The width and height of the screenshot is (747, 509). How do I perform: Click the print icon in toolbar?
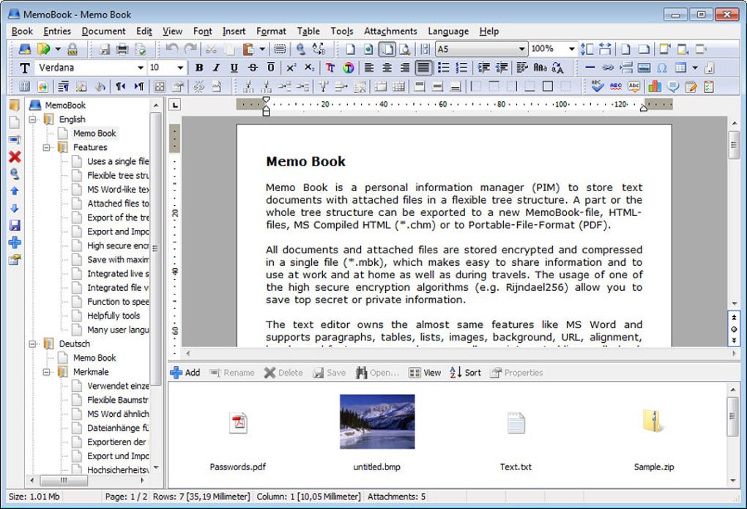click(122, 49)
